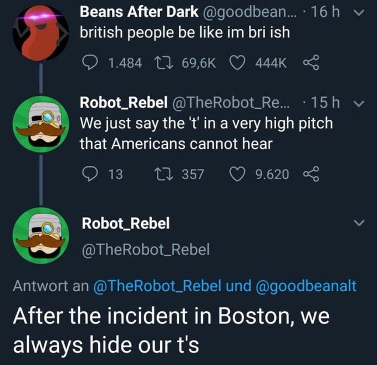Viewport: 377px width, 365px height.
Task: Like the tweet with 9.620 likes
Action: tap(237, 174)
